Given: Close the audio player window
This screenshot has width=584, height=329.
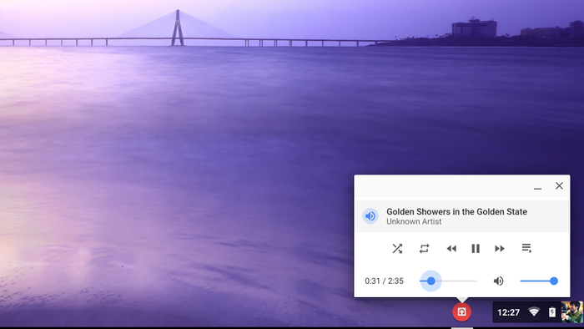Looking at the screenshot, I should 559,185.
